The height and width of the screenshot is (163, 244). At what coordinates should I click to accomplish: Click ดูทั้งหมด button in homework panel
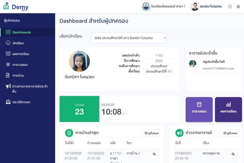pyautogui.click(x=151, y=133)
